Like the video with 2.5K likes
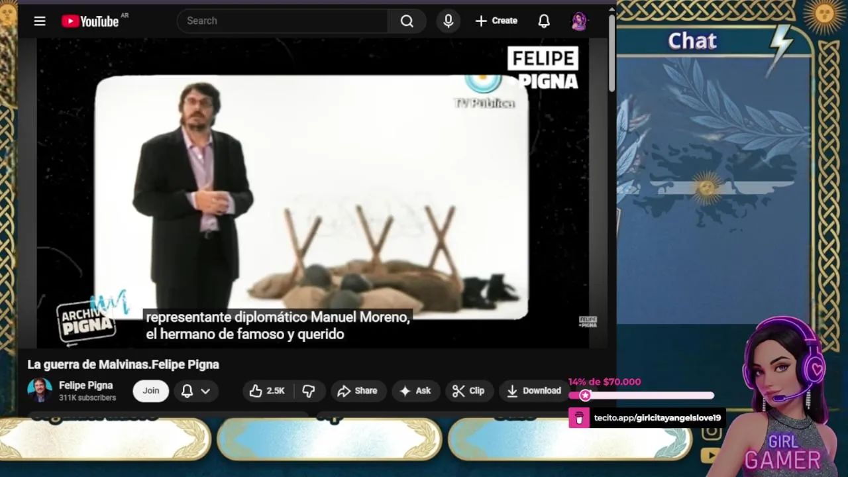 pos(267,391)
